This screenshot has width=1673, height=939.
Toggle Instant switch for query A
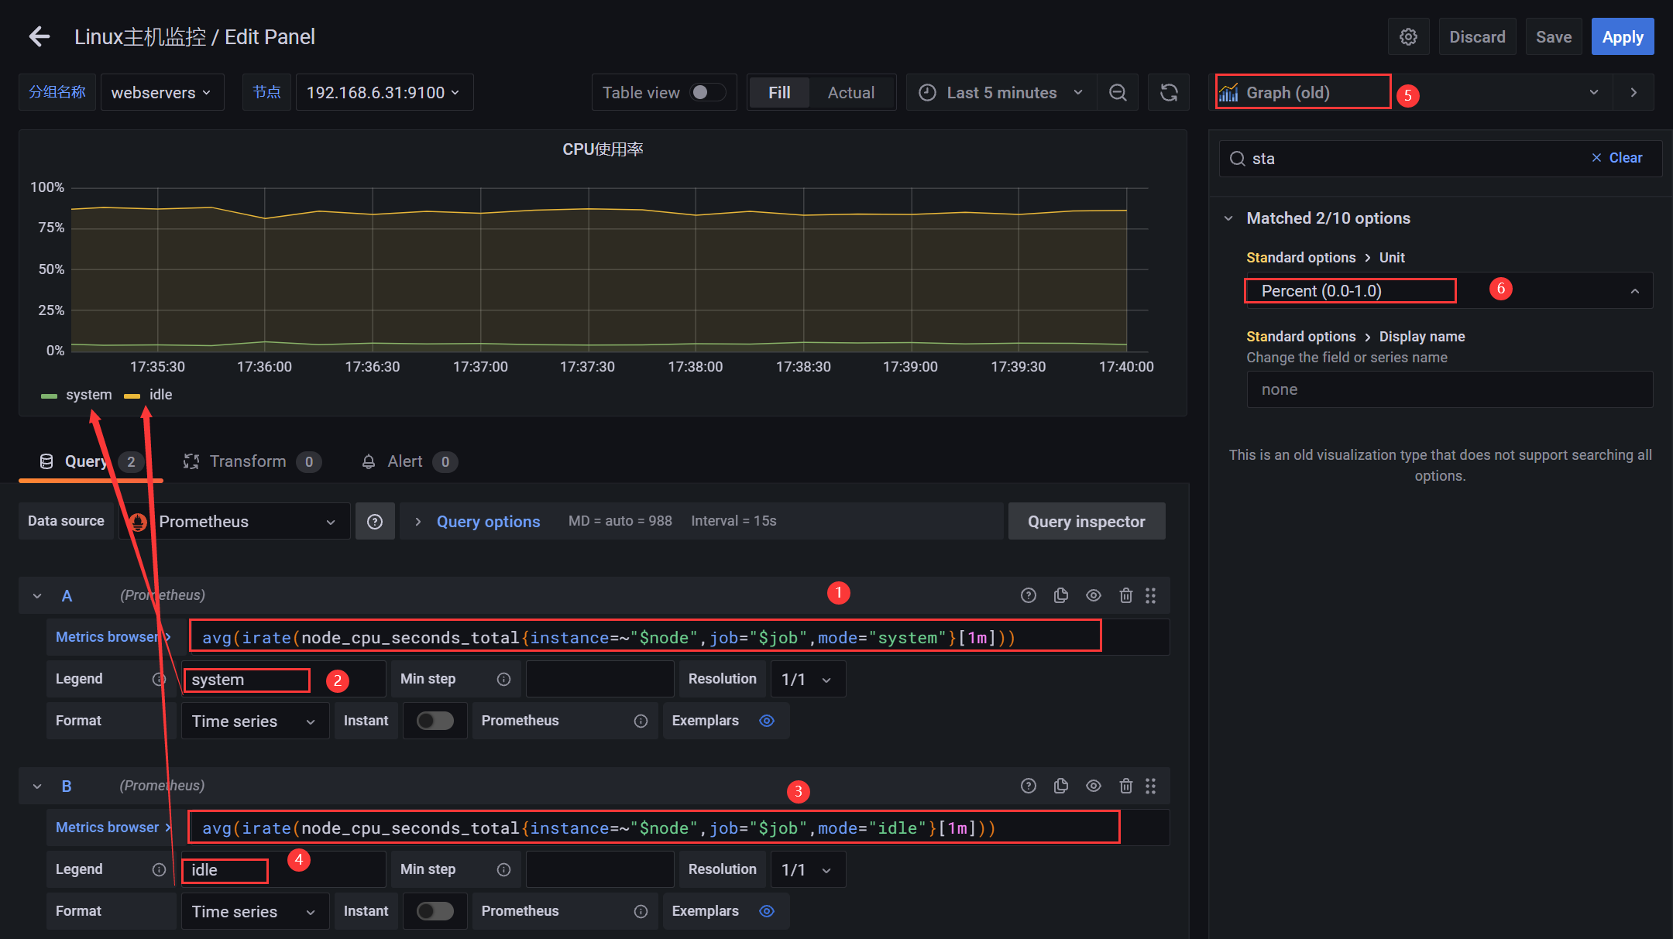[x=435, y=721]
